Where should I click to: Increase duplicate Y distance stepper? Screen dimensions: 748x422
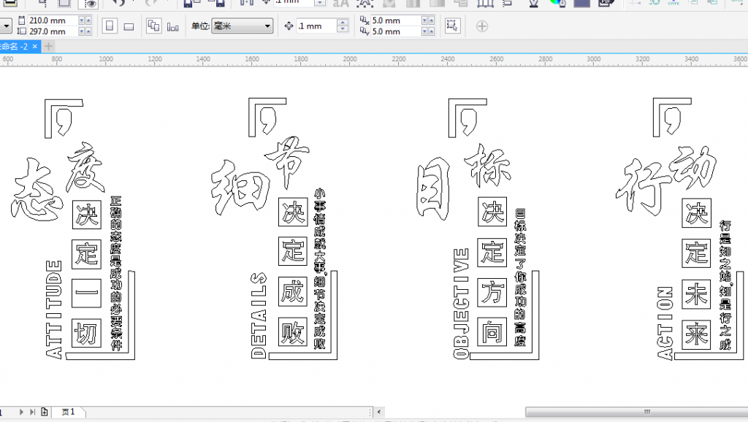(x=431, y=31)
